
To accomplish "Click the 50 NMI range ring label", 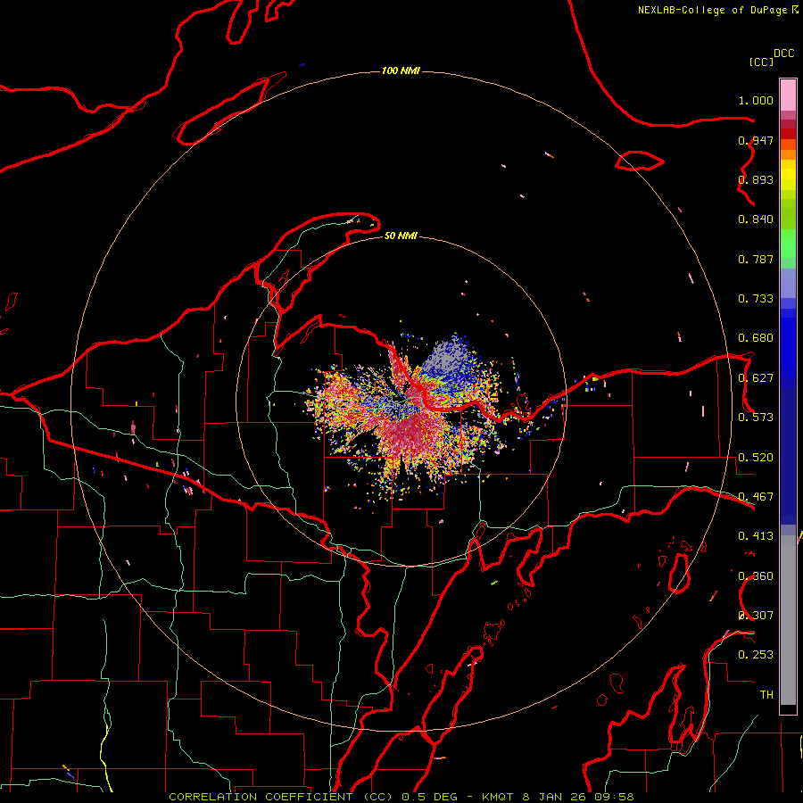I will tap(401, 236).
